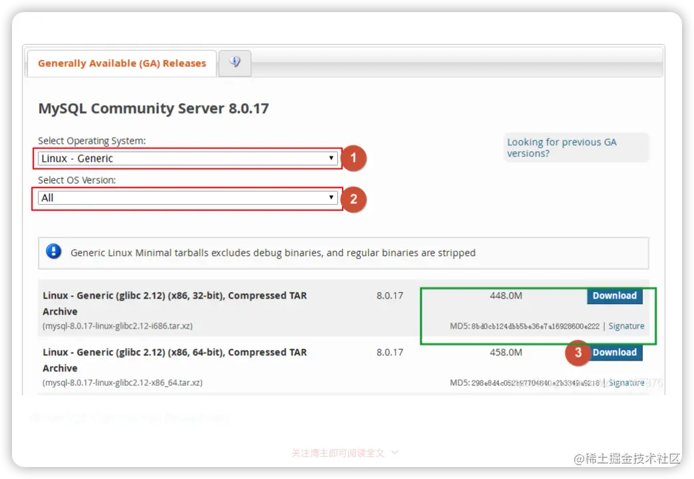Click the 'Select OS Version:' label
Viewport: 694px width, 479px height.
tap(77, 180)
